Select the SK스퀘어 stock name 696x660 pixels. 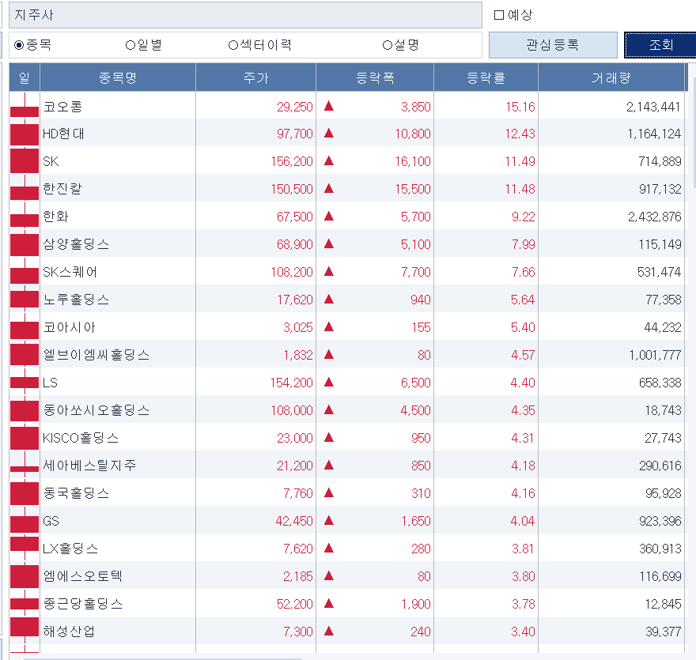click(x=70, y=272)
